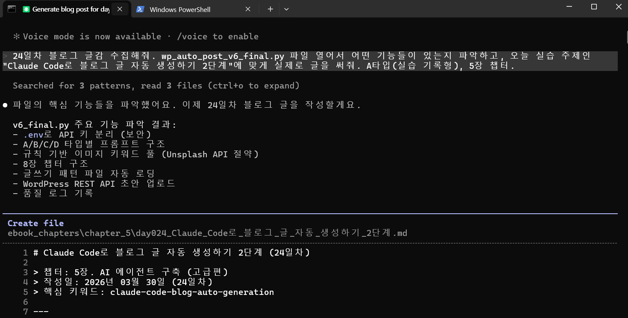Viewport: 628px width, 318px height.
Task: Open the tab dropdown chevron next to plus
Action: coord(285,9)
